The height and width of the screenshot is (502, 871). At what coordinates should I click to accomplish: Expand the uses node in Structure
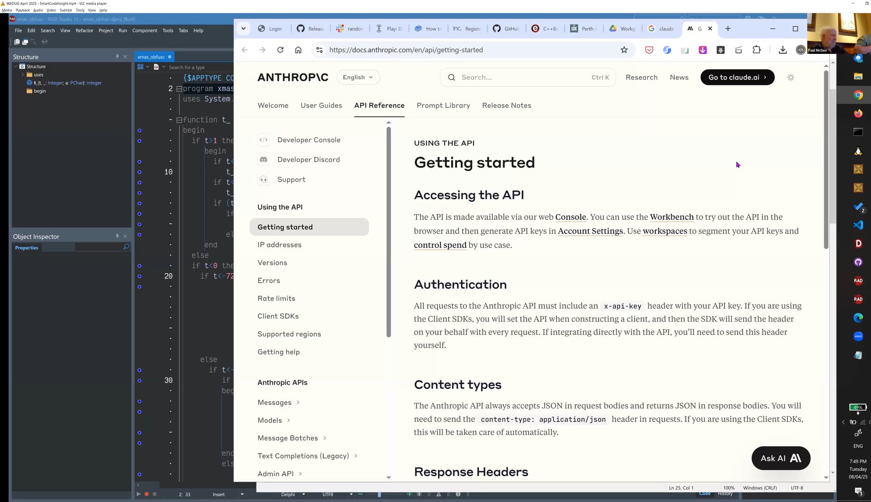point(23,74)
